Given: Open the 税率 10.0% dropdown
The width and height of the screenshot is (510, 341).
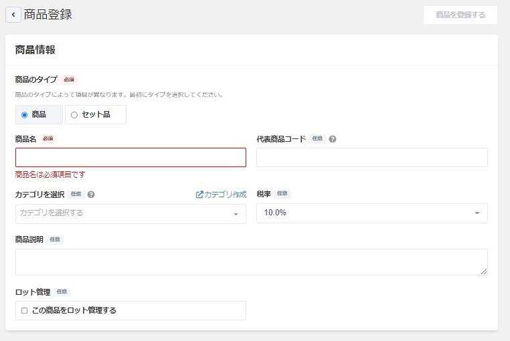Looking at the screenshot, I should click(371, 213).
